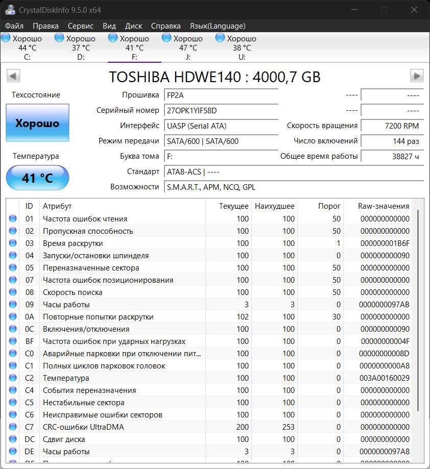Select disk F: tab at 41 °C
Viewport: 430px width, 469px height.
[x=134, y=47]
